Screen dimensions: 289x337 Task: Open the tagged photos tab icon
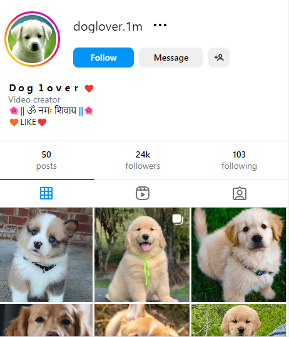pyautogui.click(x=240, y=193)
